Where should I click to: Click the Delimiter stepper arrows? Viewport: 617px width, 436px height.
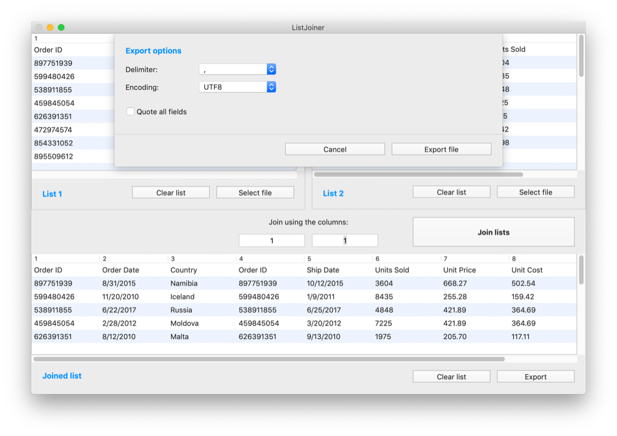click(271, 69)
